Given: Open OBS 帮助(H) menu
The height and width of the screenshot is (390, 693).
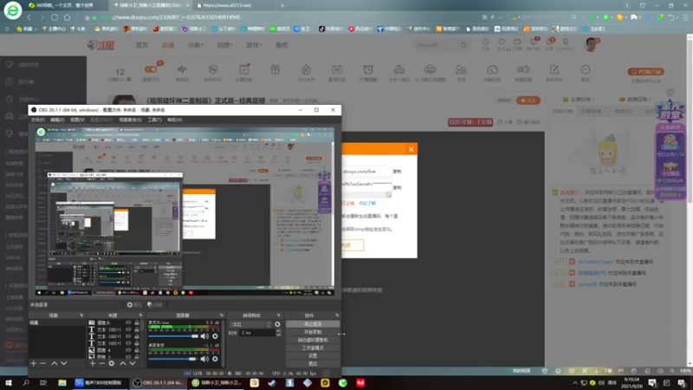Looking at the screenshot, I should (x=175, y=120).
